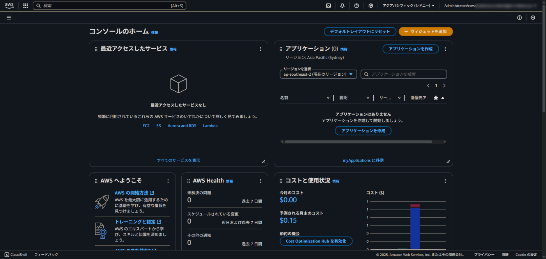The width and height of the screenshot is (546, 259).
Task: Open options menu of AWS へようこそ widget
Action: 168,181
